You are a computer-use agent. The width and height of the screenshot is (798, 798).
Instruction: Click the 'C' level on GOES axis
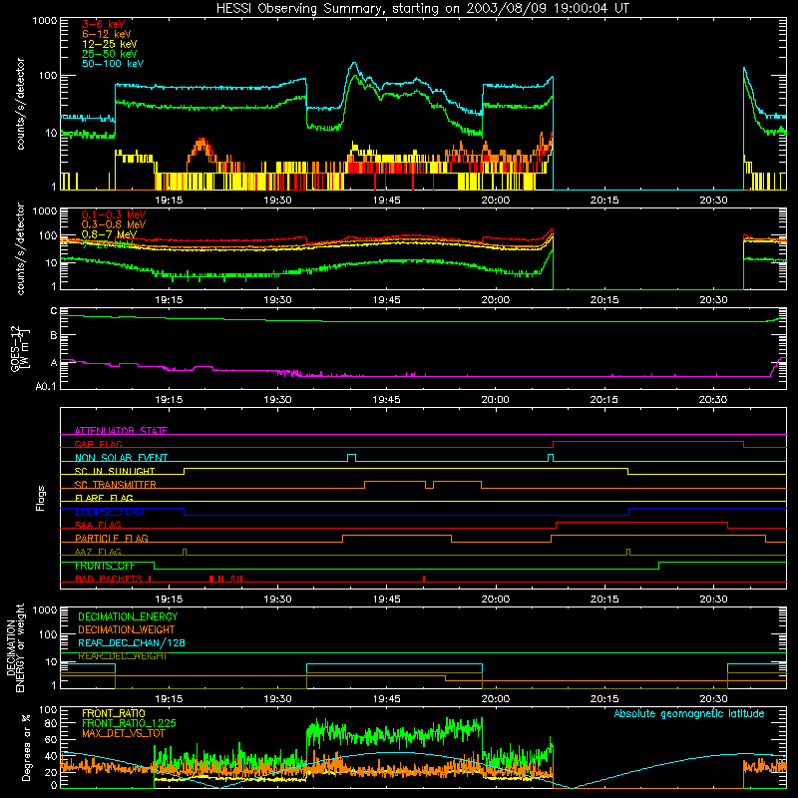click(54, 310)
